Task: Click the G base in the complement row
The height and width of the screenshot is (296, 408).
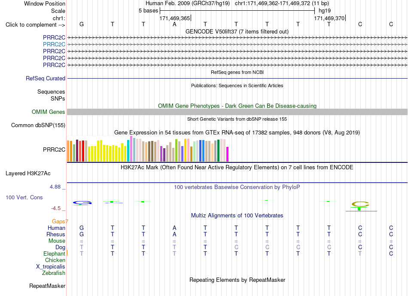Action: [x=82, y=24]
